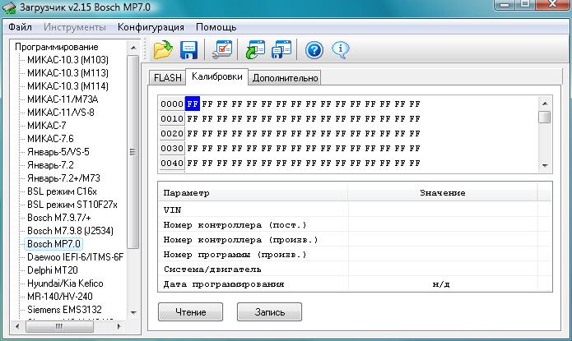This screenshot has height=341, width=572.
Task: Click Номер контроллера (пост.) row
Action: click(x=355, y=225)
